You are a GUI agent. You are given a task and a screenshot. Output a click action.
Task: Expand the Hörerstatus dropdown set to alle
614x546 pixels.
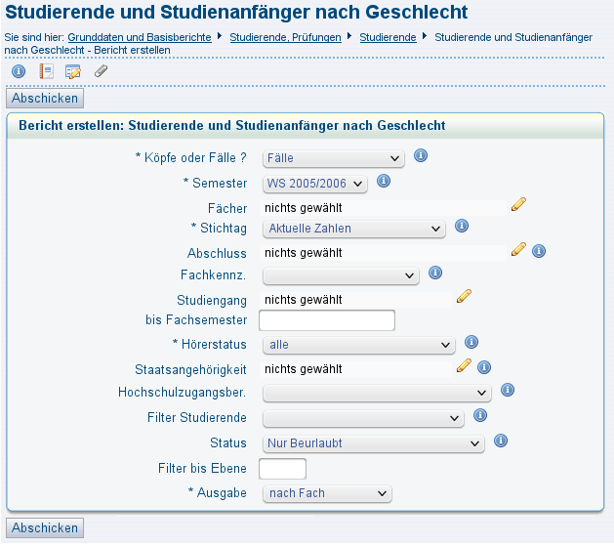[359, 345]
